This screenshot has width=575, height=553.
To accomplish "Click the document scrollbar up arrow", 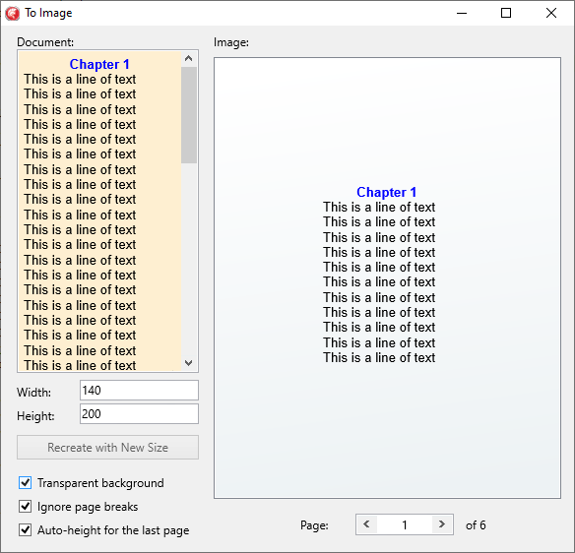I will [189, 59].
